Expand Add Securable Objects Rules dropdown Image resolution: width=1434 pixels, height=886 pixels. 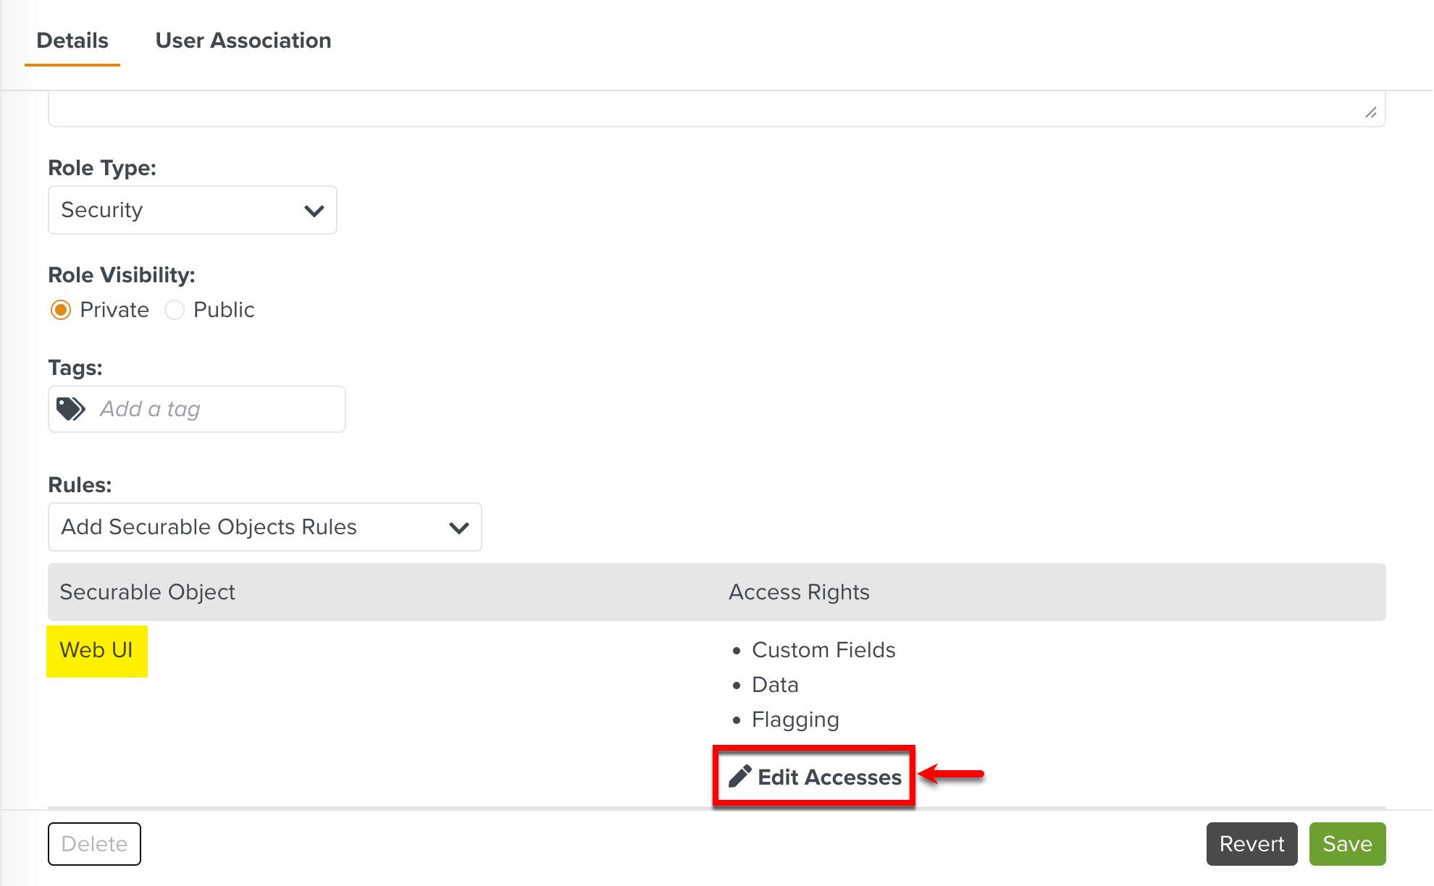(x=264, y=527)
